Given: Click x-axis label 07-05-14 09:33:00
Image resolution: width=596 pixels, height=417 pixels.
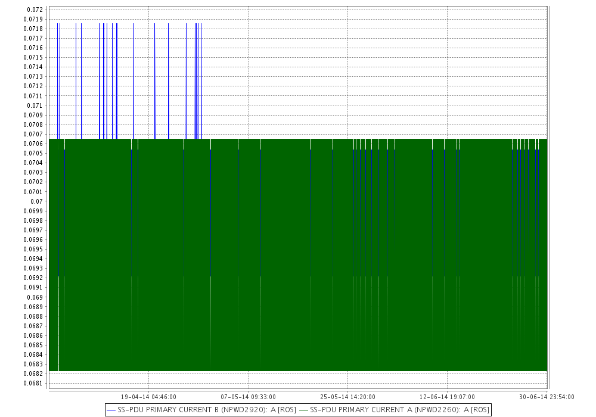Looking at the screenshot, I should [248, 397].
